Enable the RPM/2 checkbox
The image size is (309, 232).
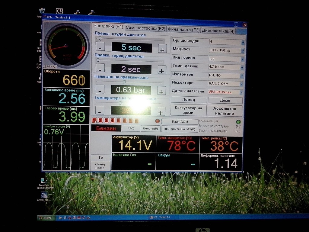point(44,66)
